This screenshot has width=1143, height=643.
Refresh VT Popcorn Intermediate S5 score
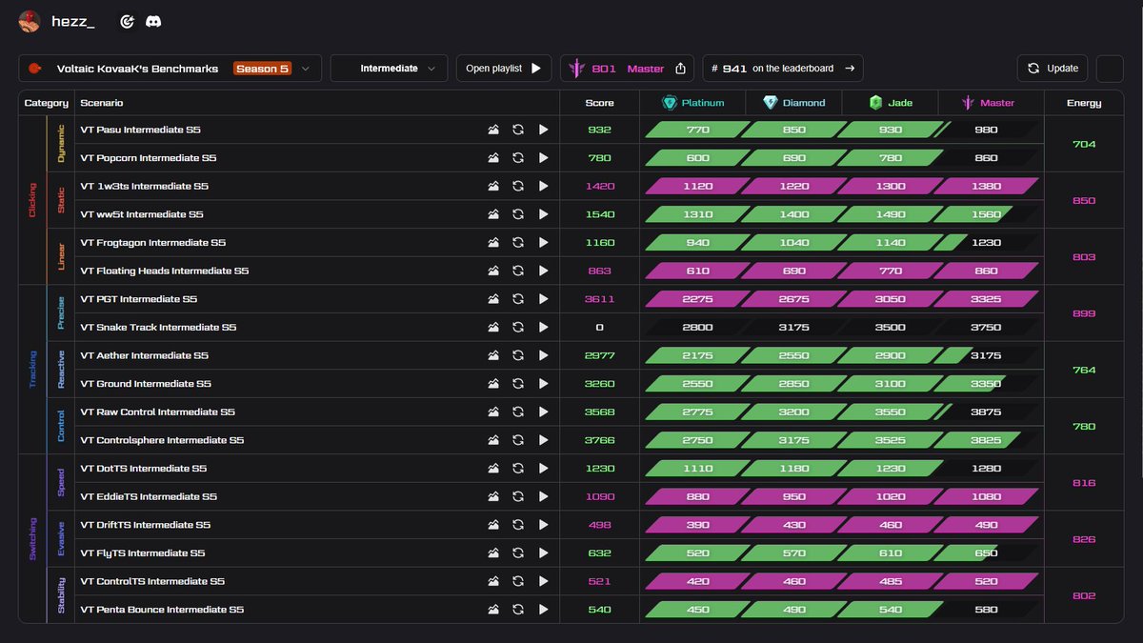(518, 158)
